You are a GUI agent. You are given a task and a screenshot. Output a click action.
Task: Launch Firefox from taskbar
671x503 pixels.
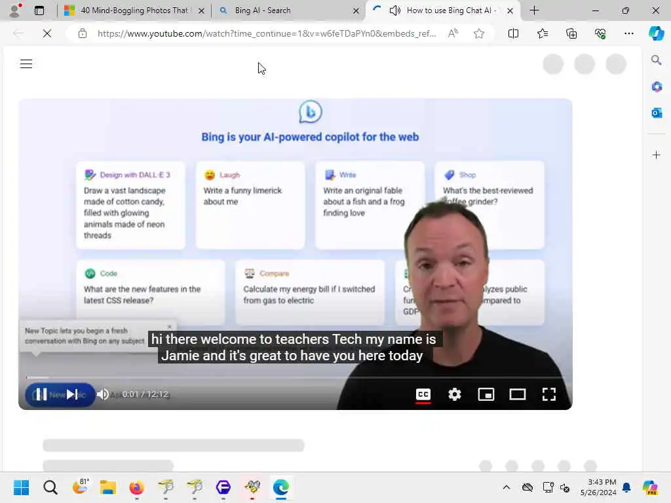point(136,487)
